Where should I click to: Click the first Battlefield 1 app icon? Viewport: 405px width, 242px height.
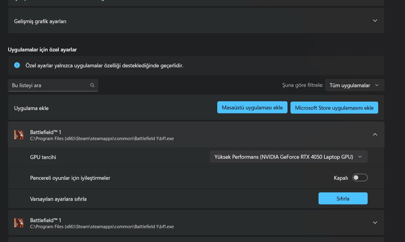point(19,135)
